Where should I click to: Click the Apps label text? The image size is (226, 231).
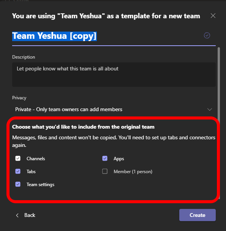[119, 159]
